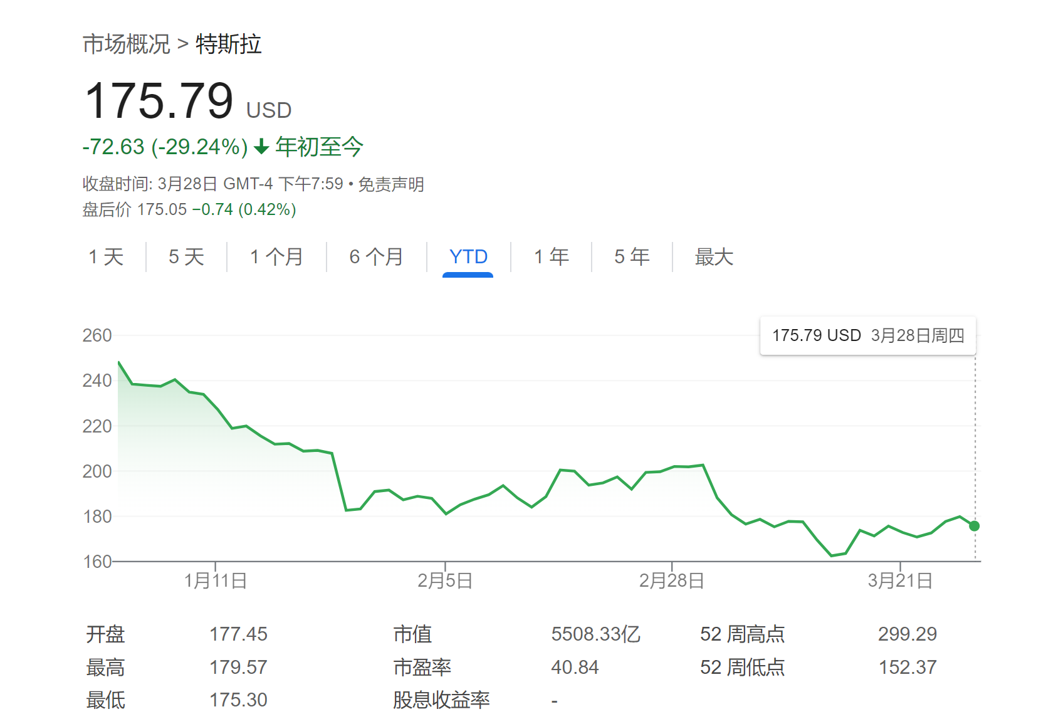
Task: Click the green endpoint dot on chart
Action: [974, 526]
